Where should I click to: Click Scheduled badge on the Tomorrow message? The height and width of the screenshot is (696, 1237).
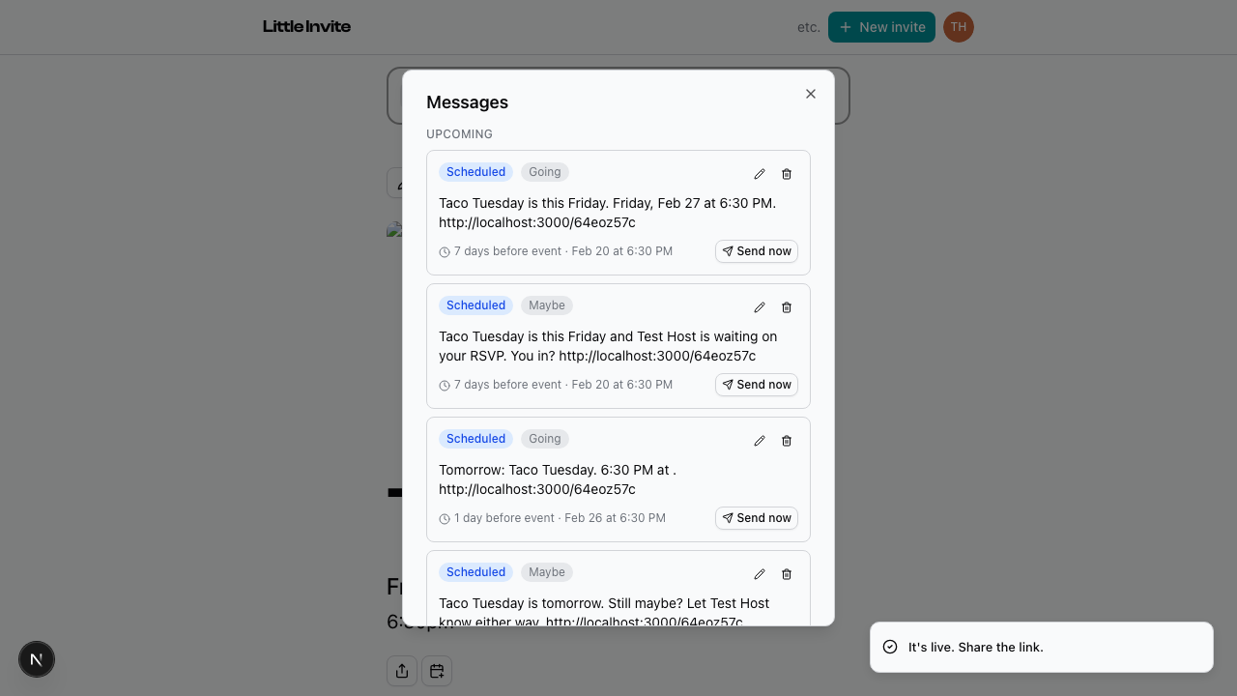coord(475,439)
